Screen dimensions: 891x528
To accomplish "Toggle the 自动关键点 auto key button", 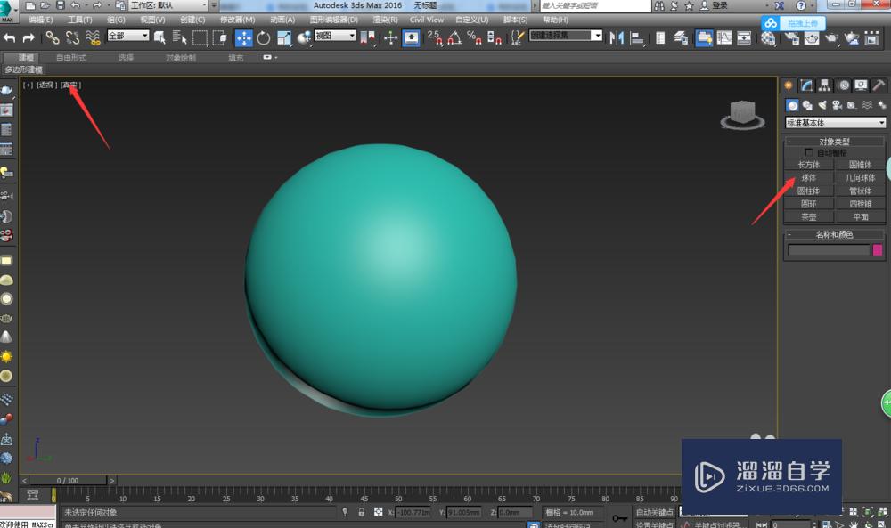I will [x=654, y=513].
